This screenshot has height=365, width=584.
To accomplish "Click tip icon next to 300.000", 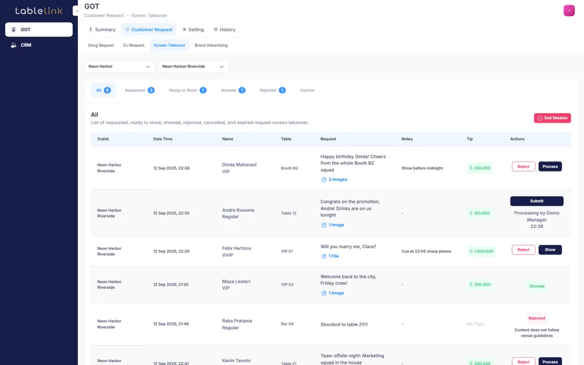I will pyautogui.click(x=471, y=285).
